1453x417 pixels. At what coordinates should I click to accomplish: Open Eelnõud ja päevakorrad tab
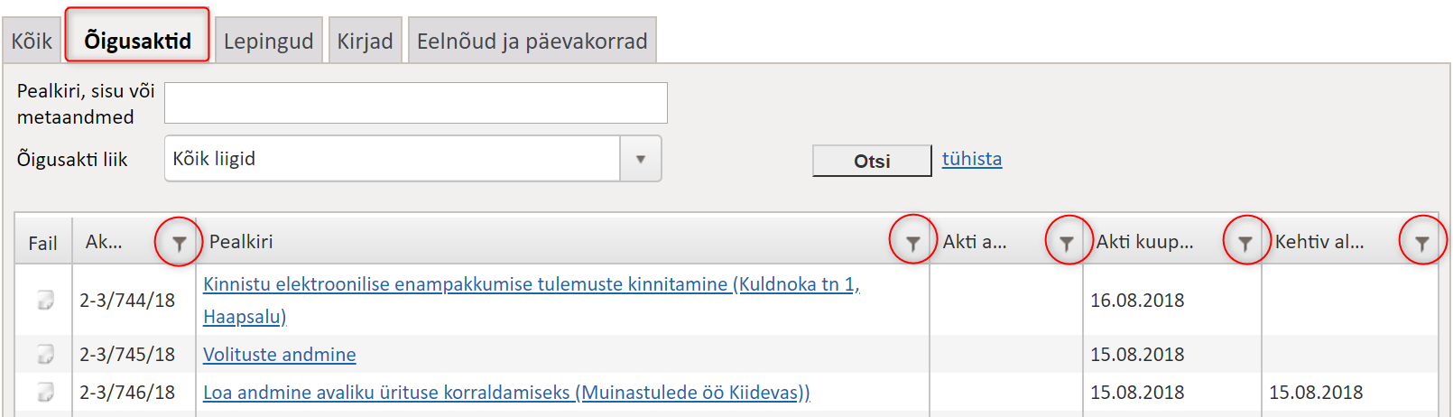tap(532, 42)
